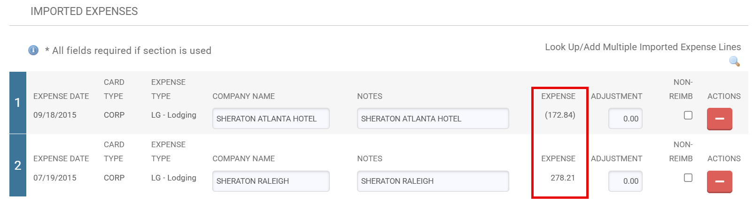Focus the notes field on line 1

point(432,119)
